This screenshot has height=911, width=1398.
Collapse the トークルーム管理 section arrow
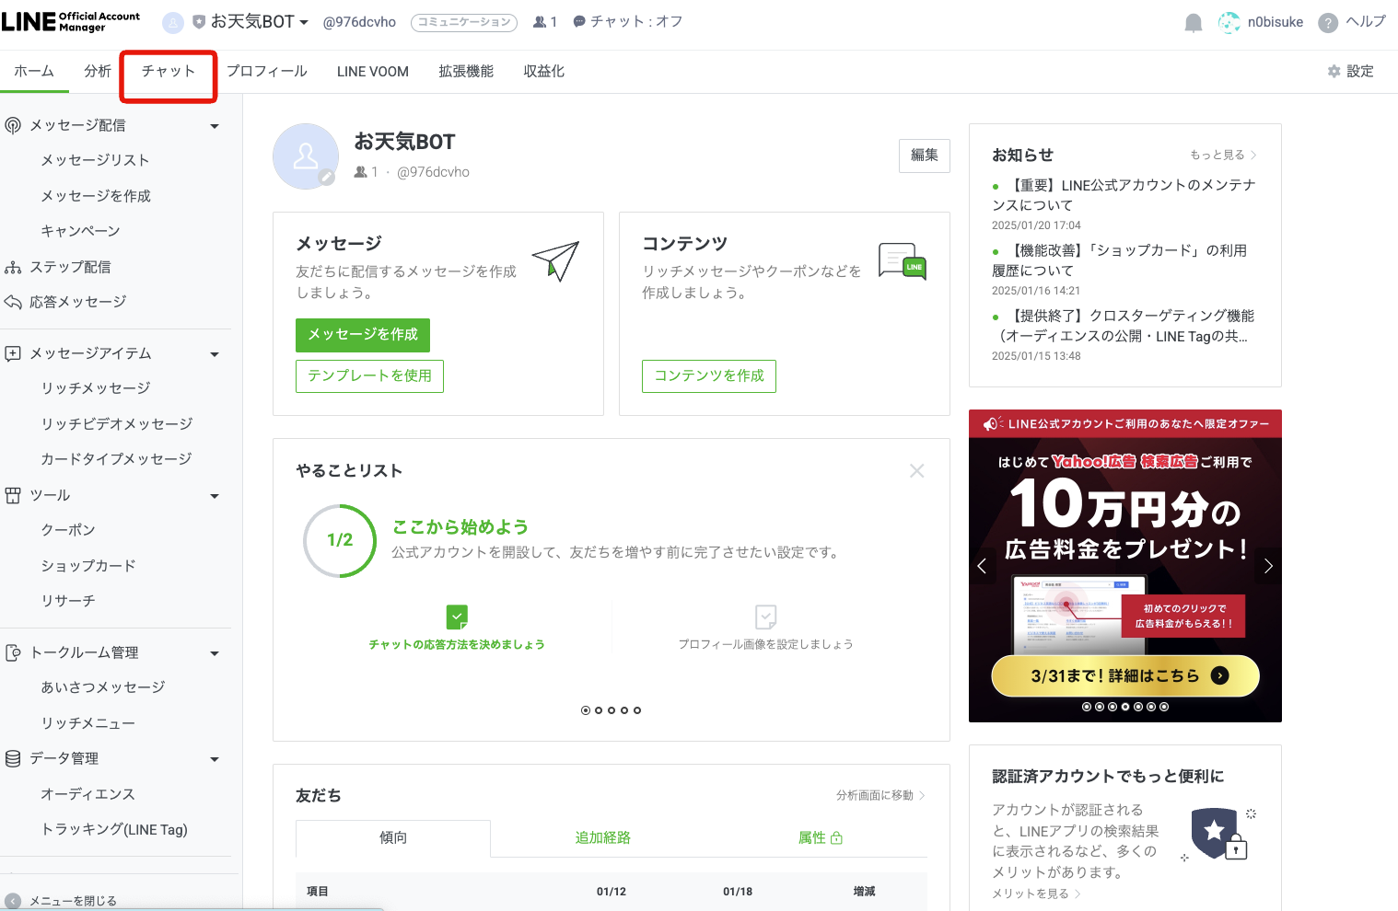[215, 653]
